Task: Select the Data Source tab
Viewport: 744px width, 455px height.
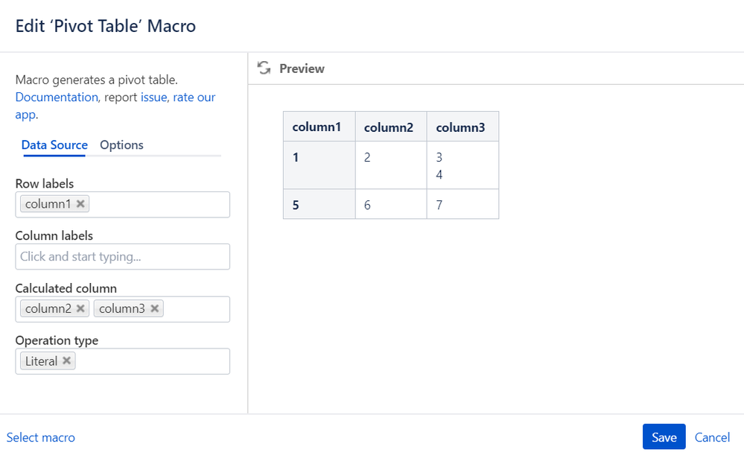Action: (x=54, y=144)
